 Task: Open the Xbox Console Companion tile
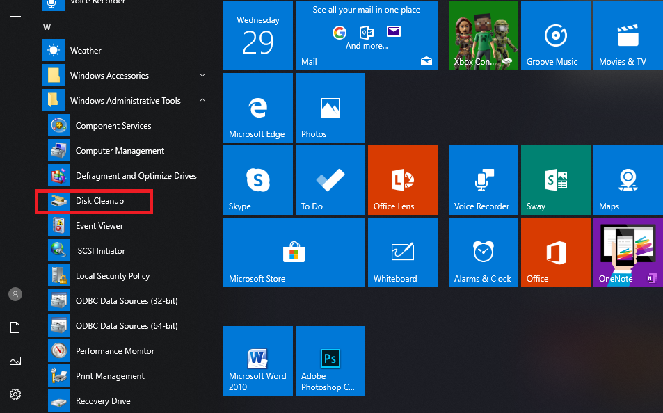483,35
